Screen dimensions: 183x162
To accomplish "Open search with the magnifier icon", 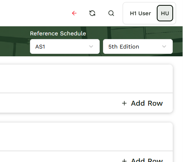I will 111,13.
